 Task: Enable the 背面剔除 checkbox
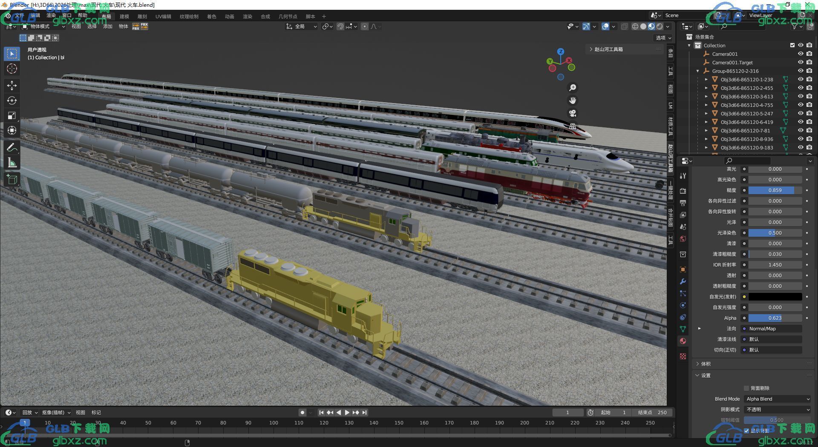pyautogui.click(x=746, y=388)
